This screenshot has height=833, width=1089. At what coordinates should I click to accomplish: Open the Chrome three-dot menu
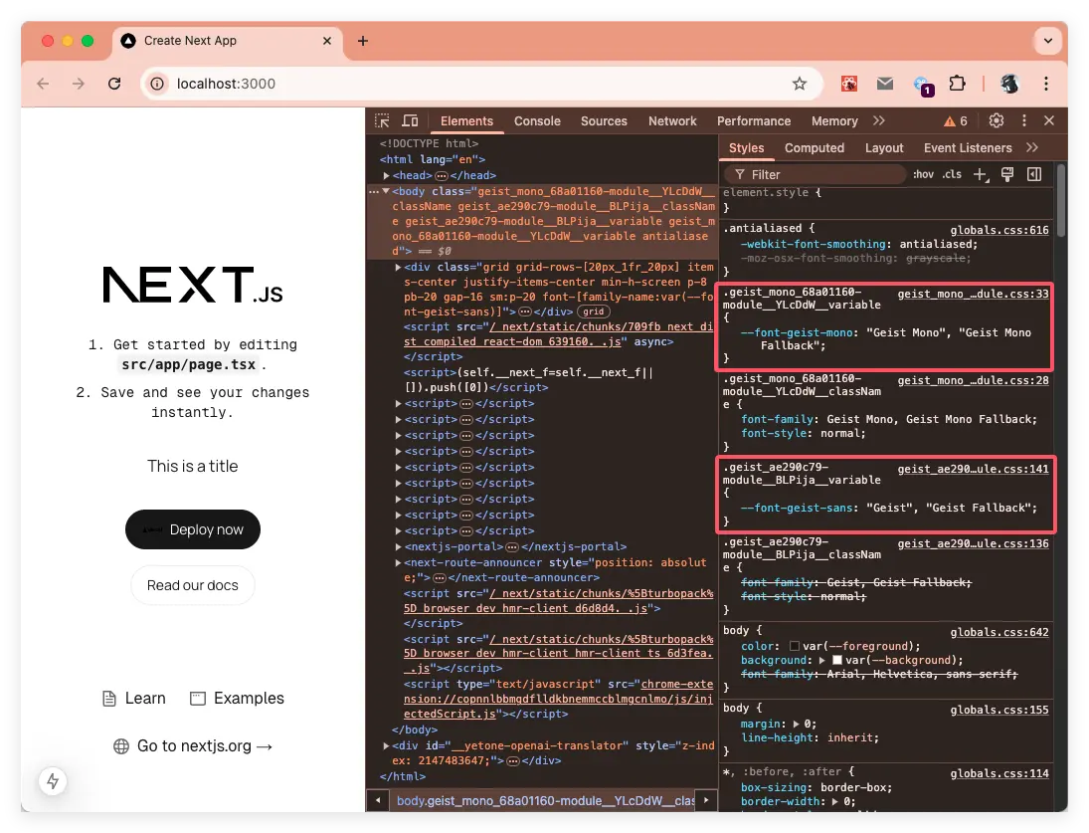coord(1046,84)
